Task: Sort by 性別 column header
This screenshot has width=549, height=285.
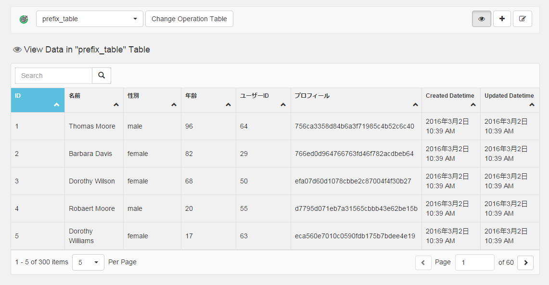Action: [x=152, y=100]
